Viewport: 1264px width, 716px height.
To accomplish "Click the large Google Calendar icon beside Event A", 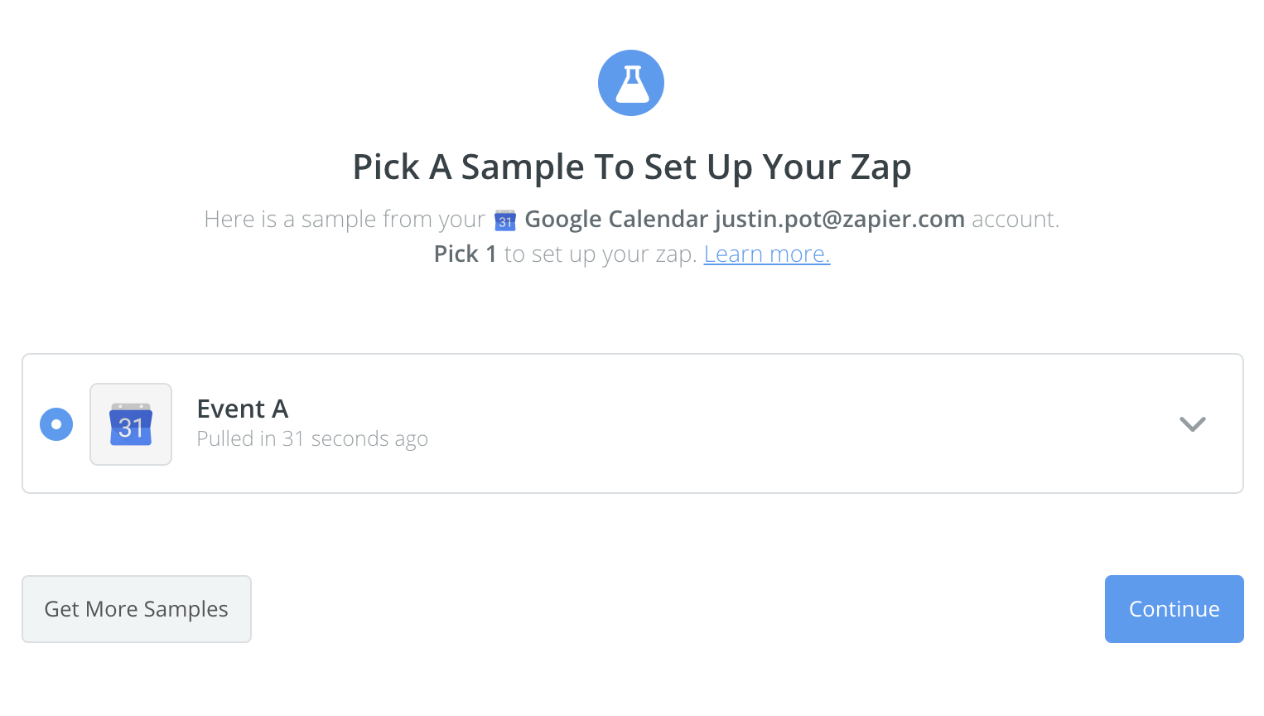I will (x=131, y=424).
